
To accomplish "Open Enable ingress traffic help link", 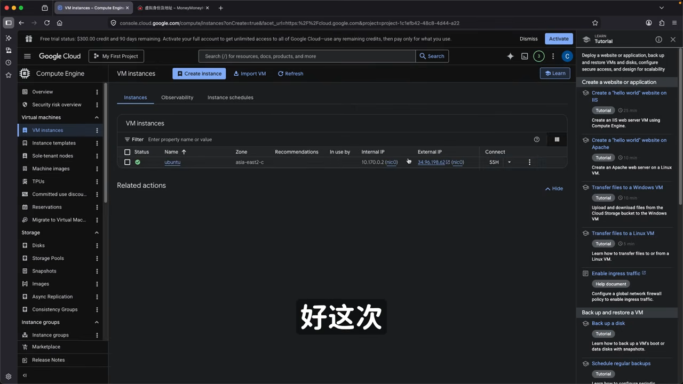I will [x=618, y=273].
